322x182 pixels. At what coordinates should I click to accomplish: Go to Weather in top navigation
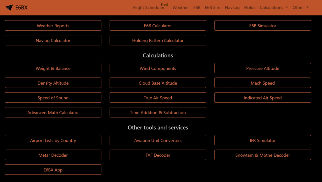pos(180,8)
